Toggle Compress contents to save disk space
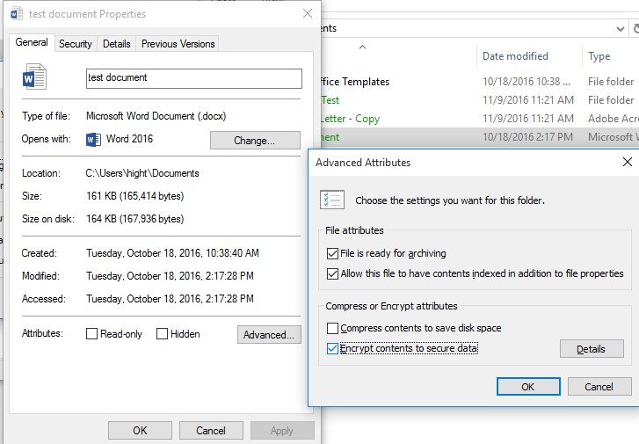639x444 pixels. point(332,328)
